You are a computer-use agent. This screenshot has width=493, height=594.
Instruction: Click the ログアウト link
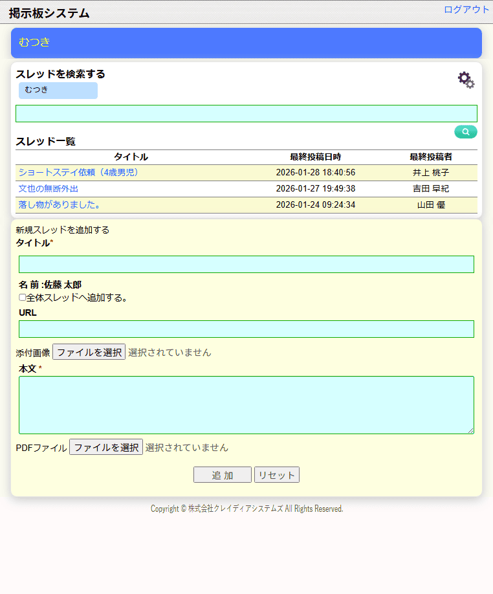466,10
